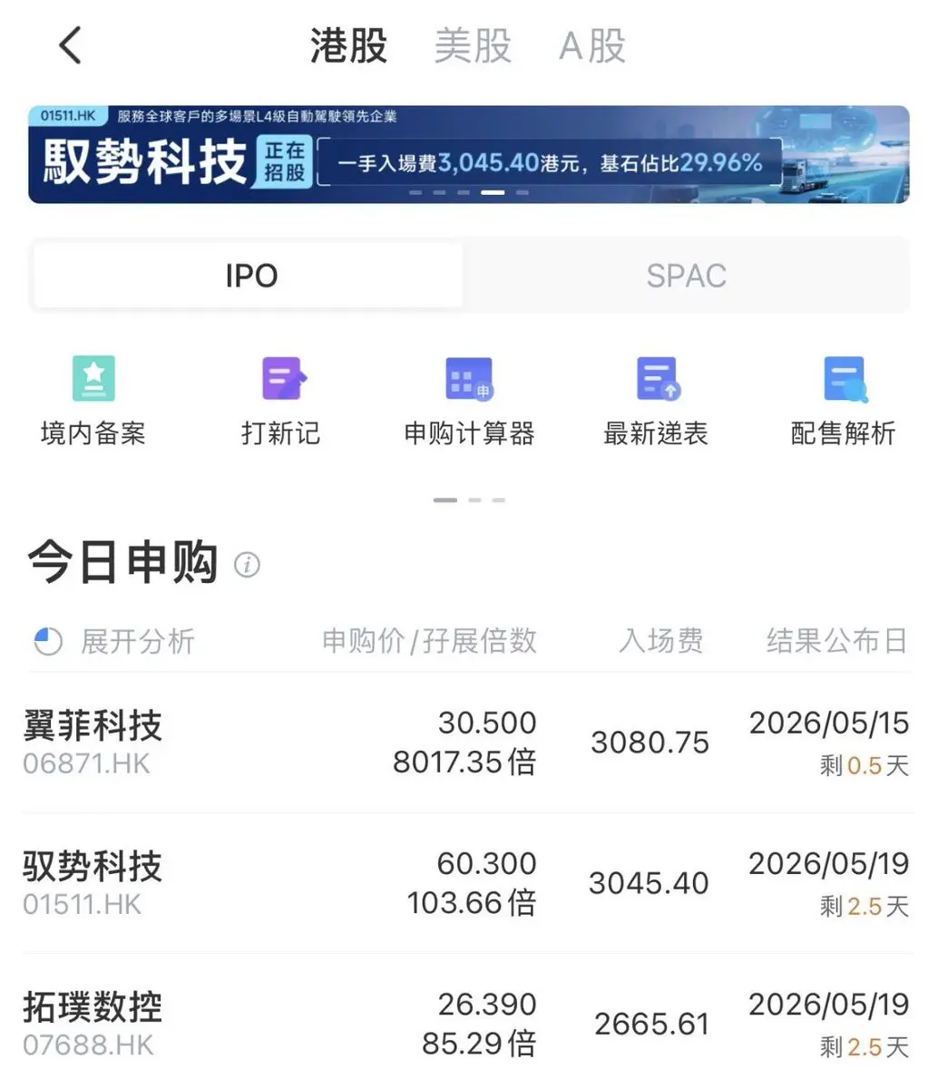Tap entry fee 2665.61
938x1088 pixels.
point(651,1024)
